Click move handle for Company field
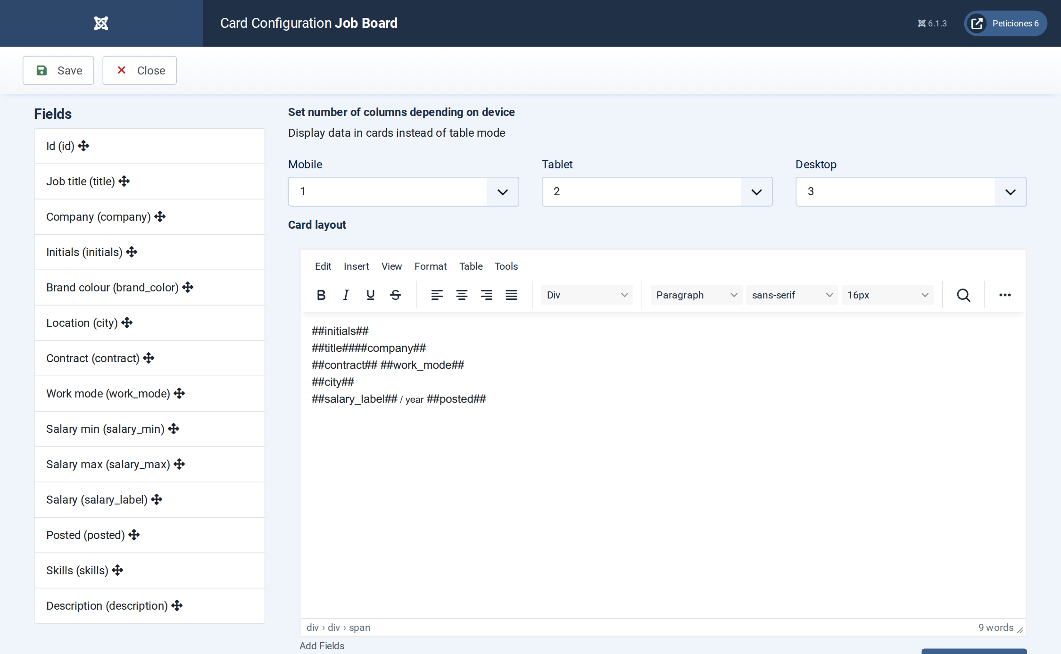1061x654 pixels. point(160,217)
